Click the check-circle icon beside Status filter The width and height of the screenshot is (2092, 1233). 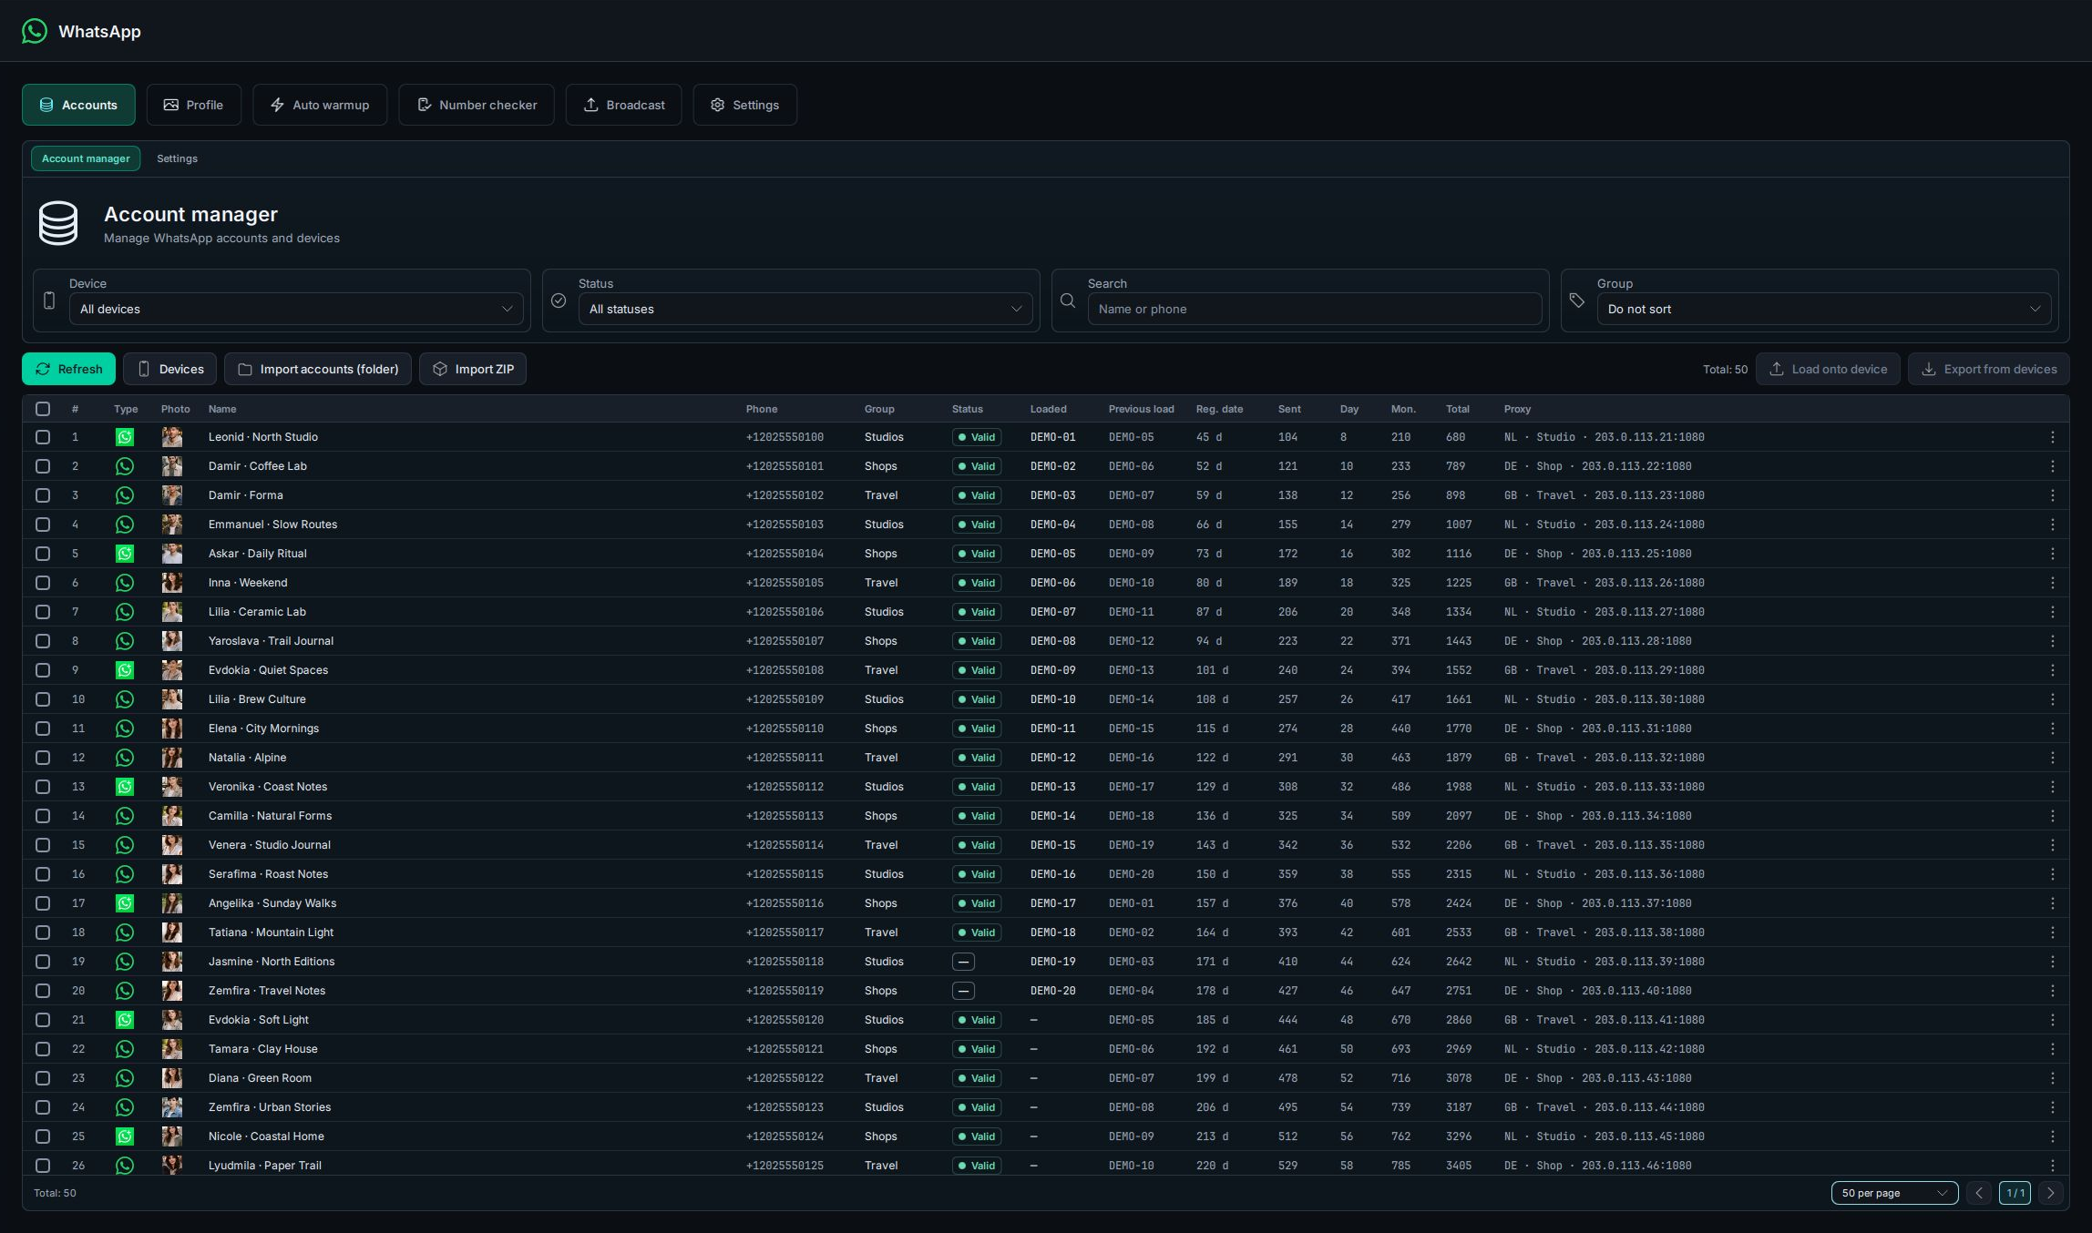(x=559, y=301)
